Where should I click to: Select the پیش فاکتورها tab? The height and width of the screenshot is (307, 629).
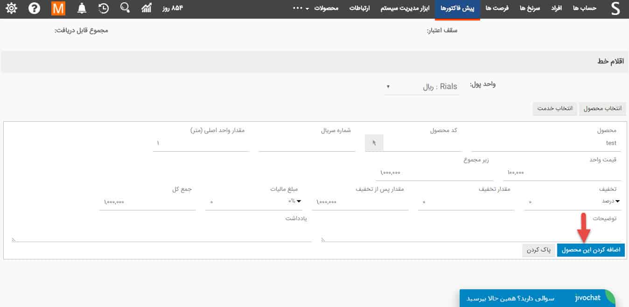tap(458, 9)
